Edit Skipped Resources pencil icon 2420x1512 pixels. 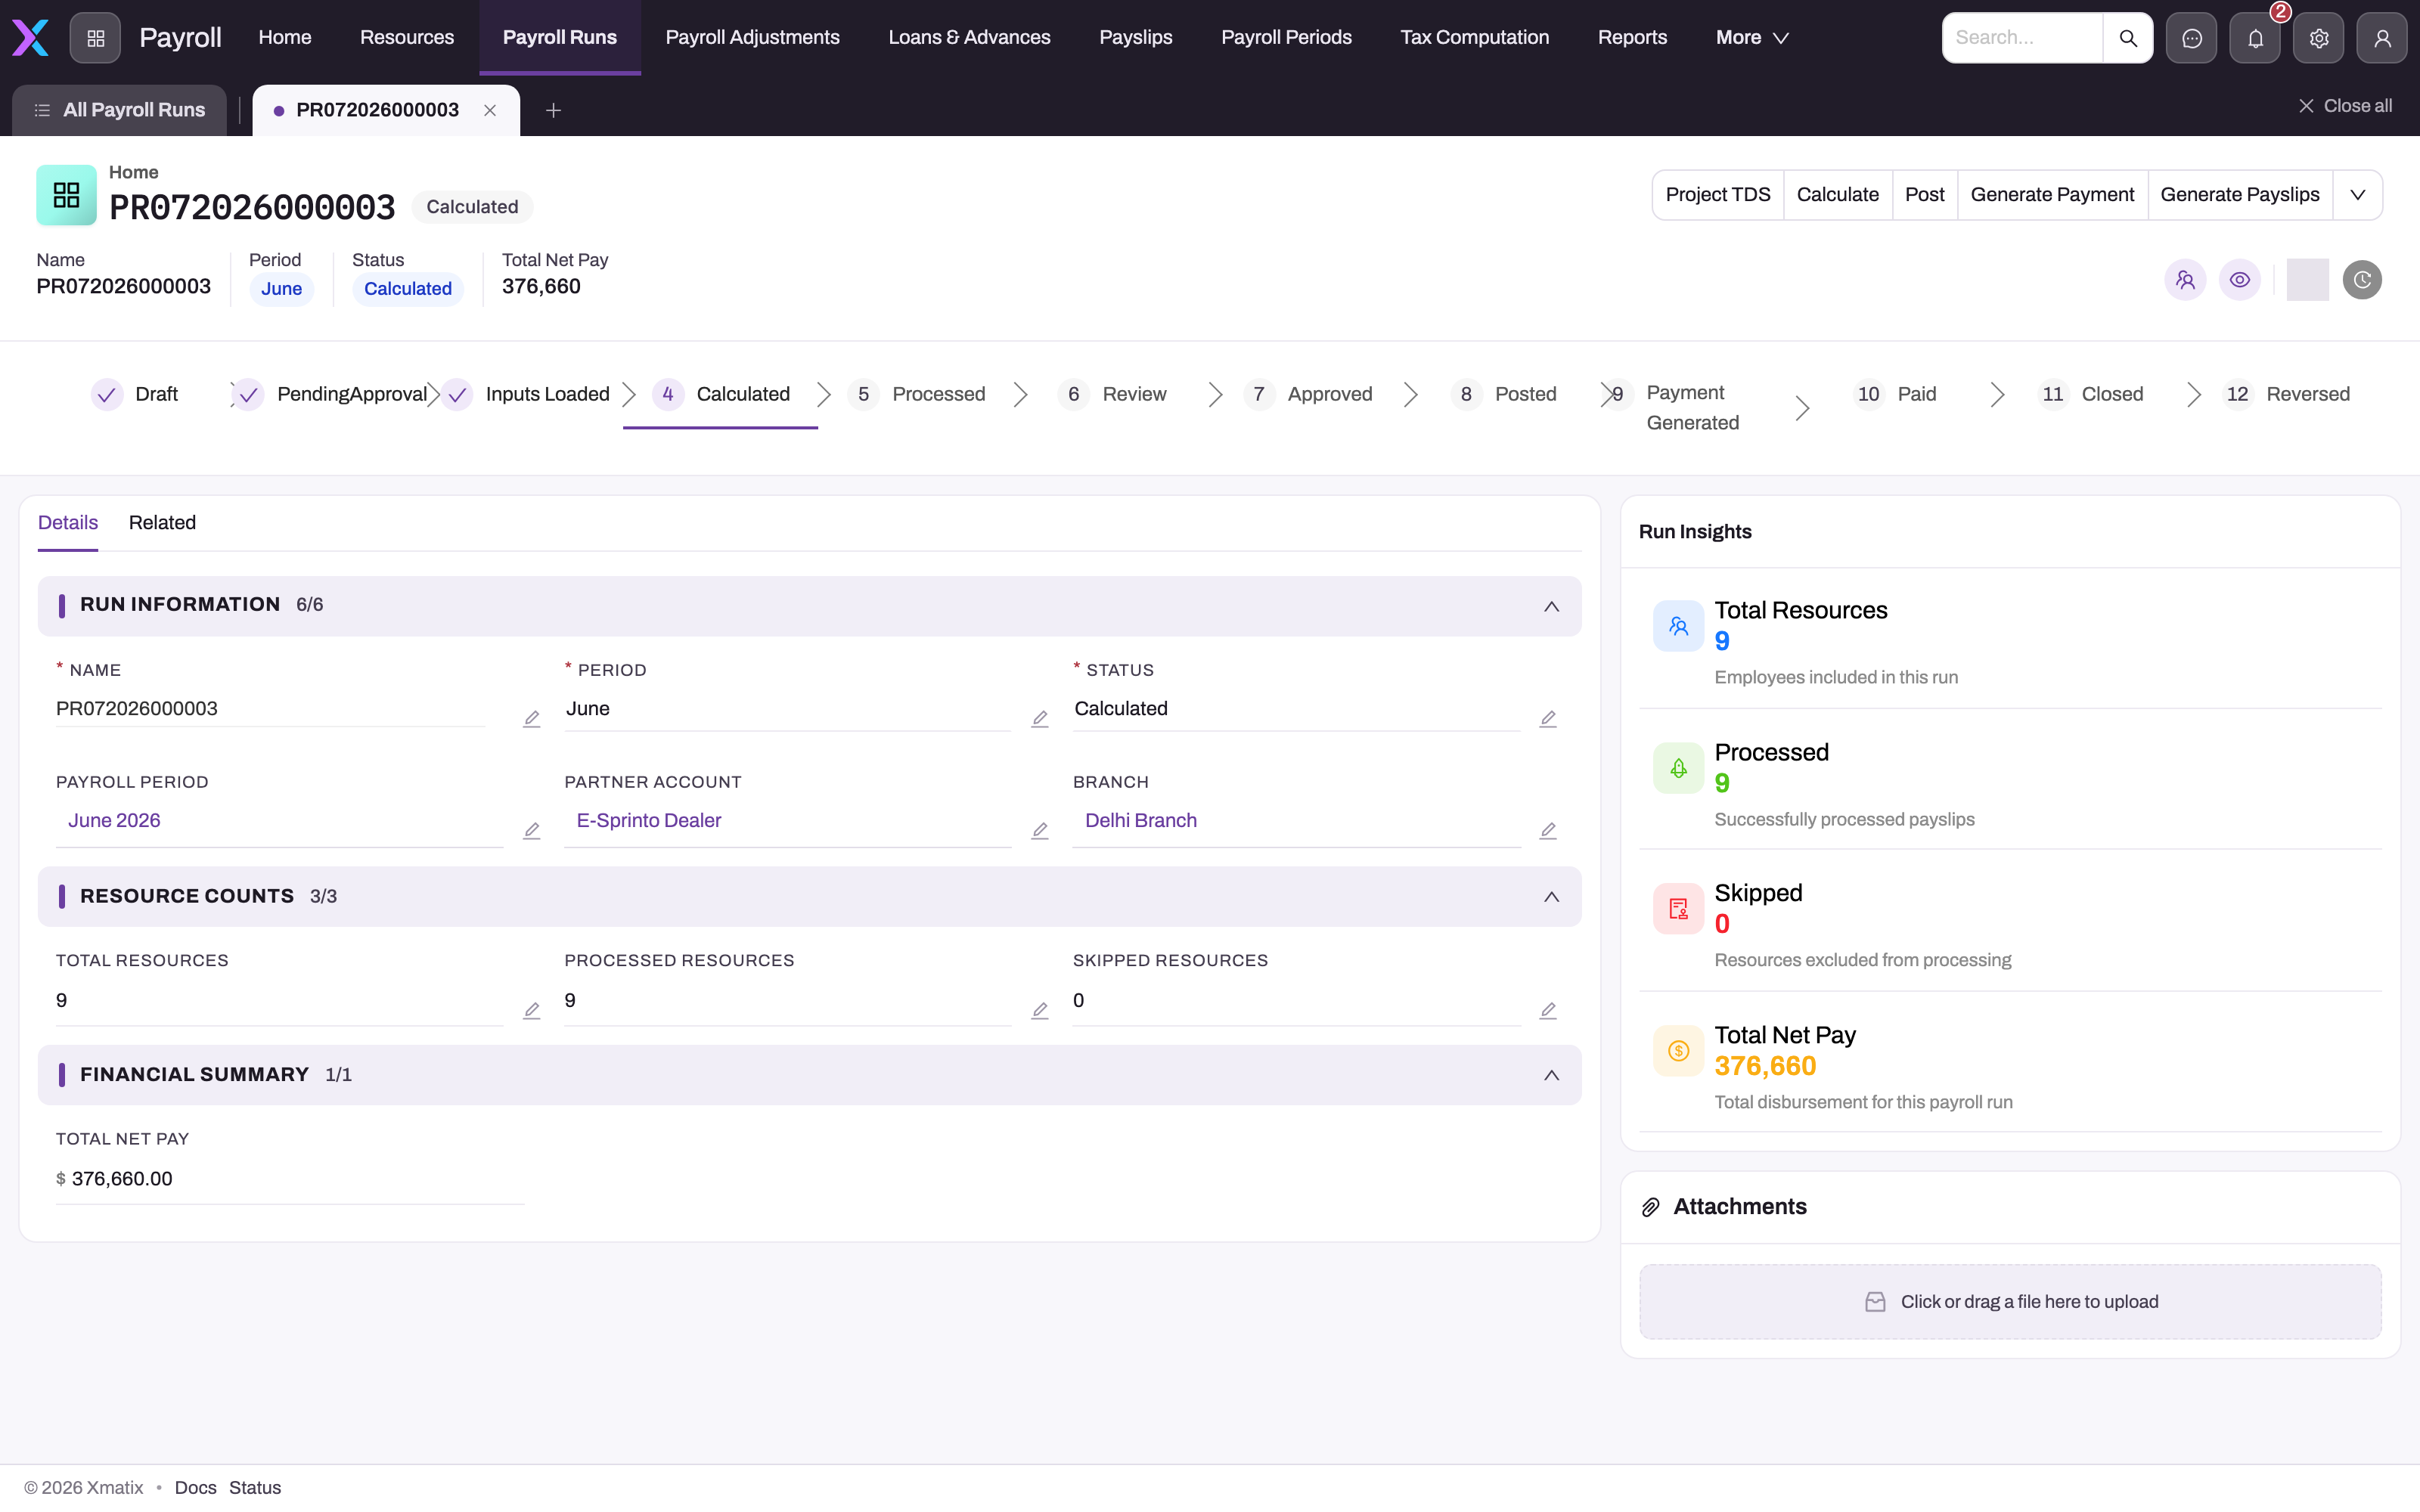1548,1011
